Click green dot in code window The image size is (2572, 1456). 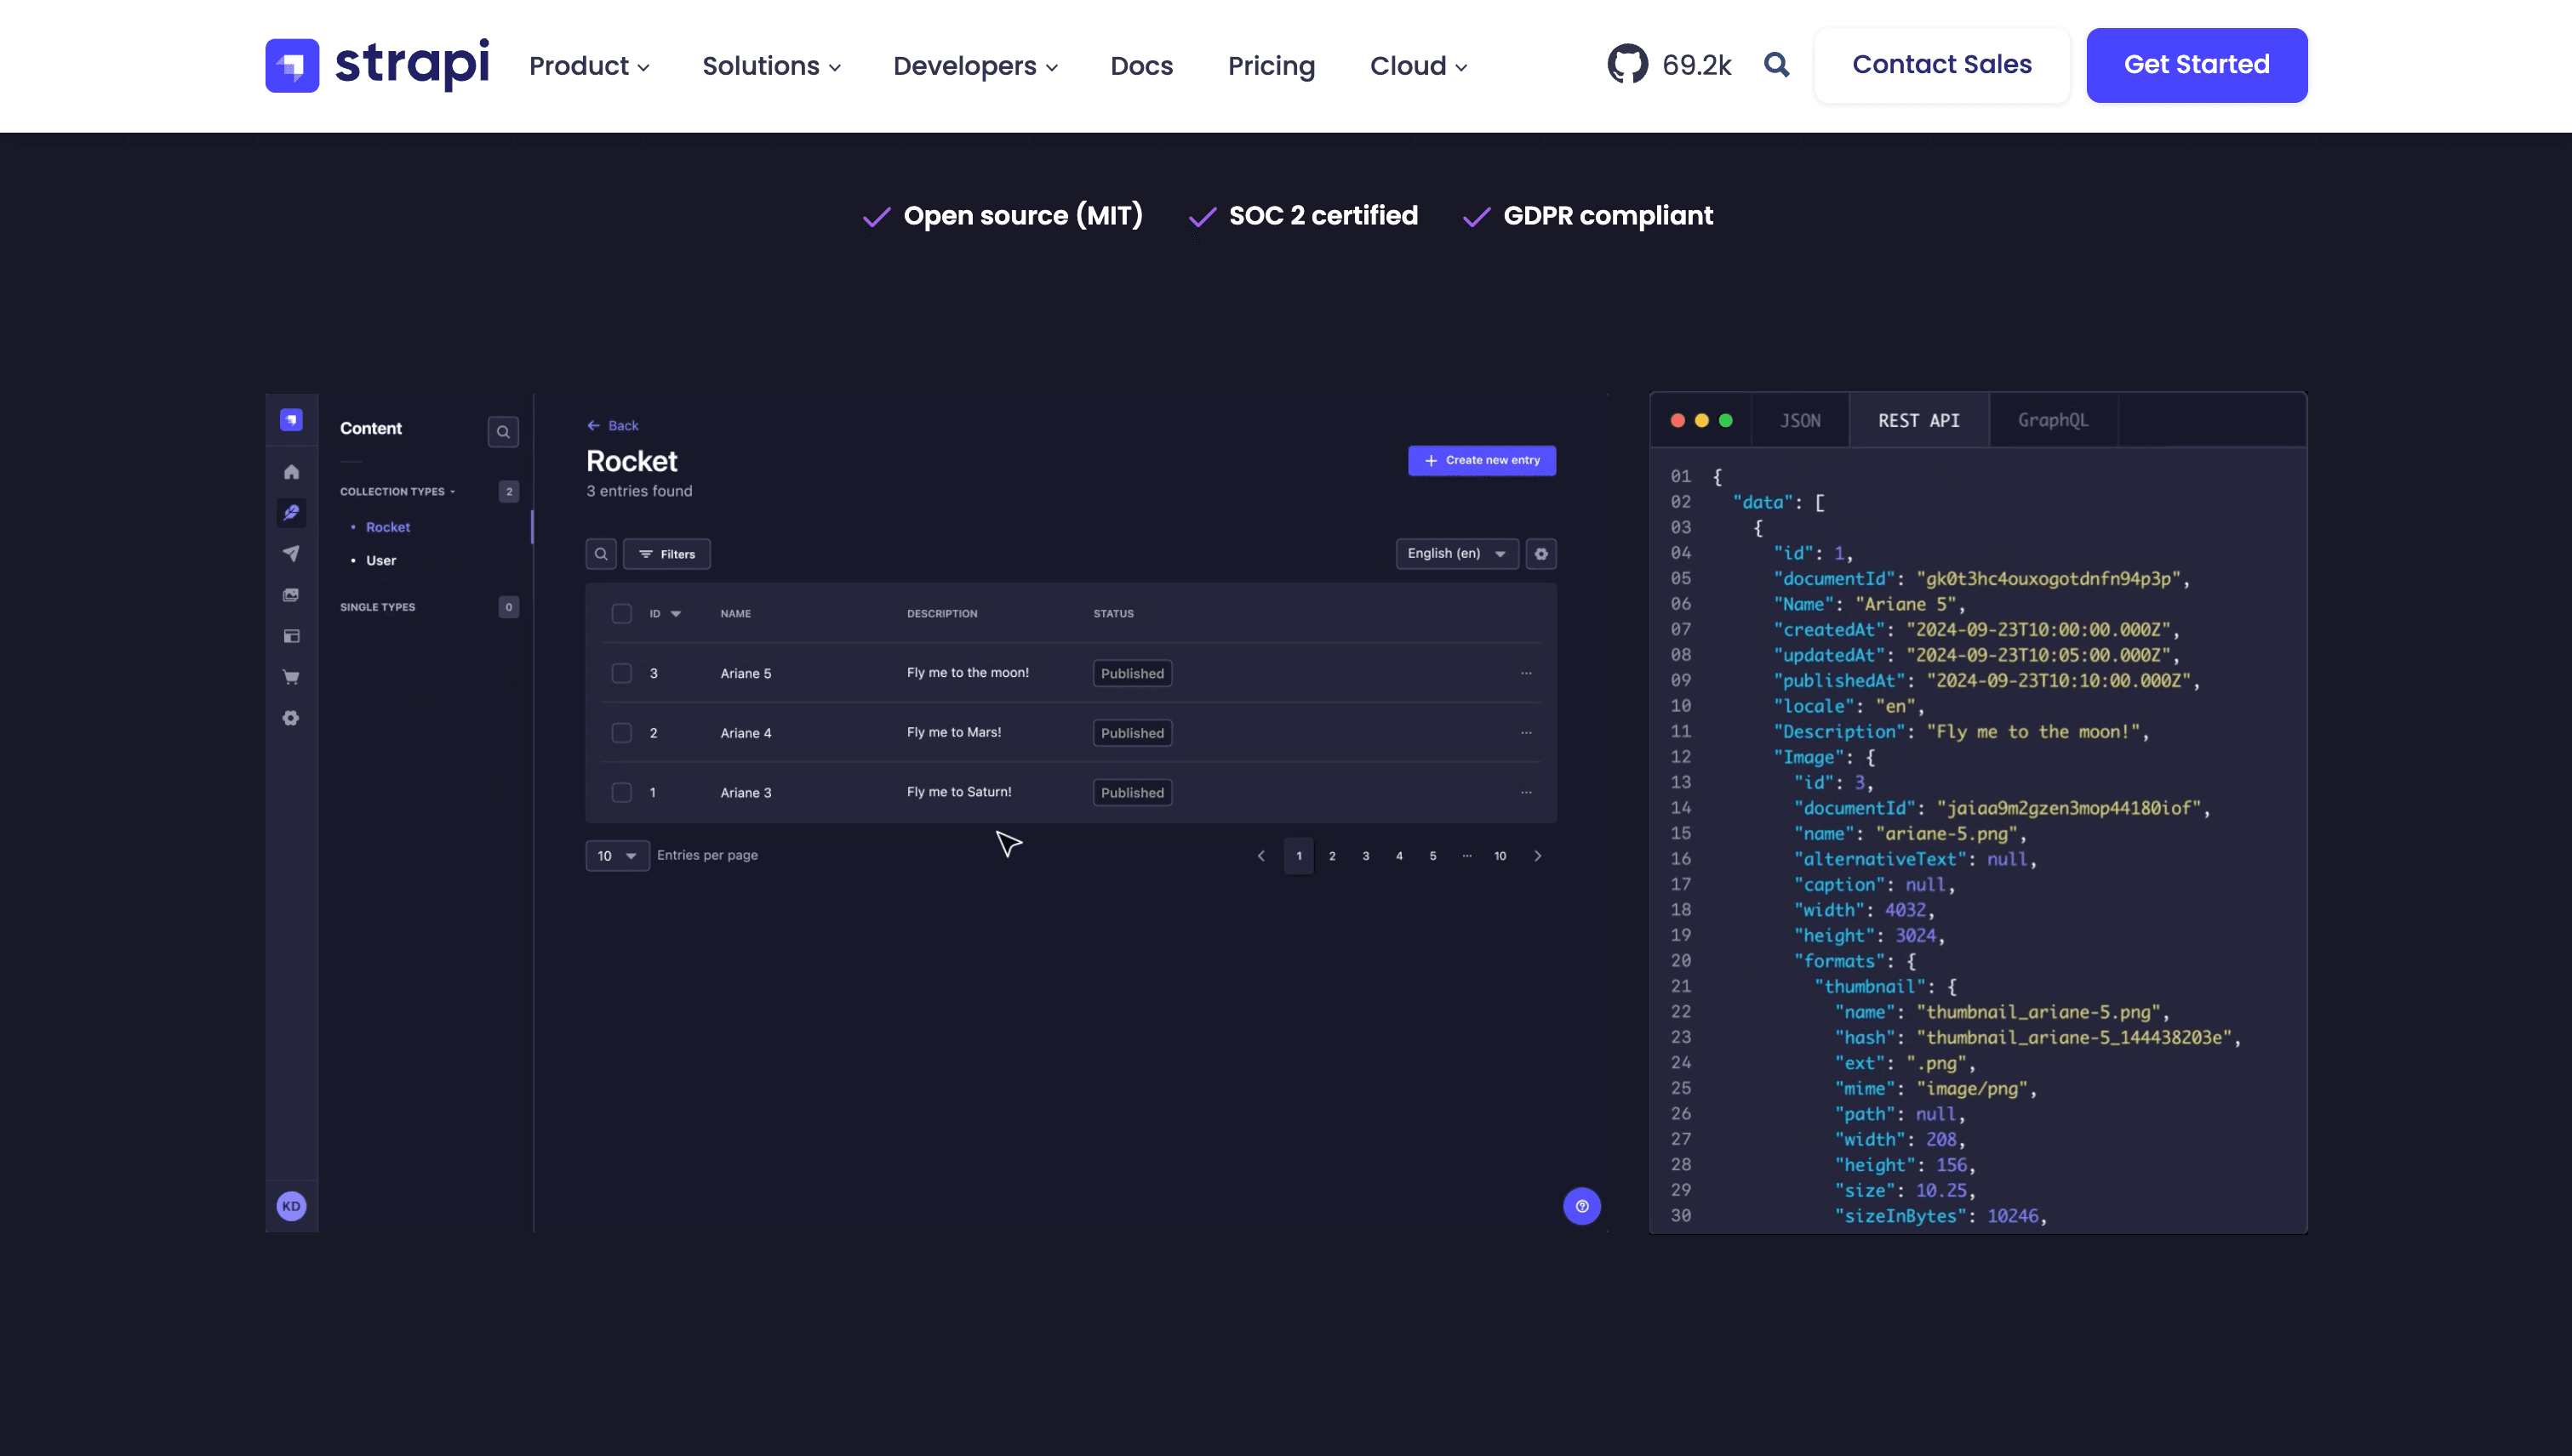pos(1725,421)
